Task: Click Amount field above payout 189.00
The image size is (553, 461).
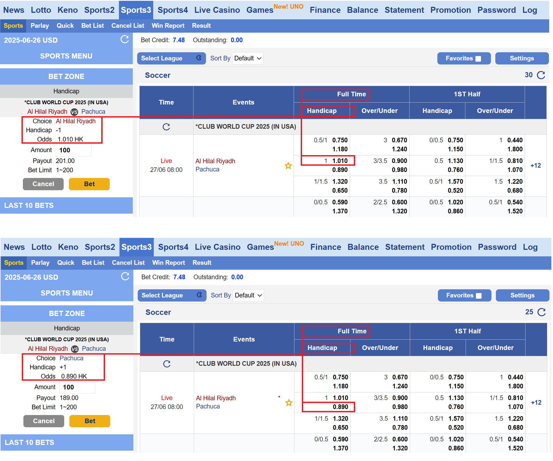Action: [77, 387]
